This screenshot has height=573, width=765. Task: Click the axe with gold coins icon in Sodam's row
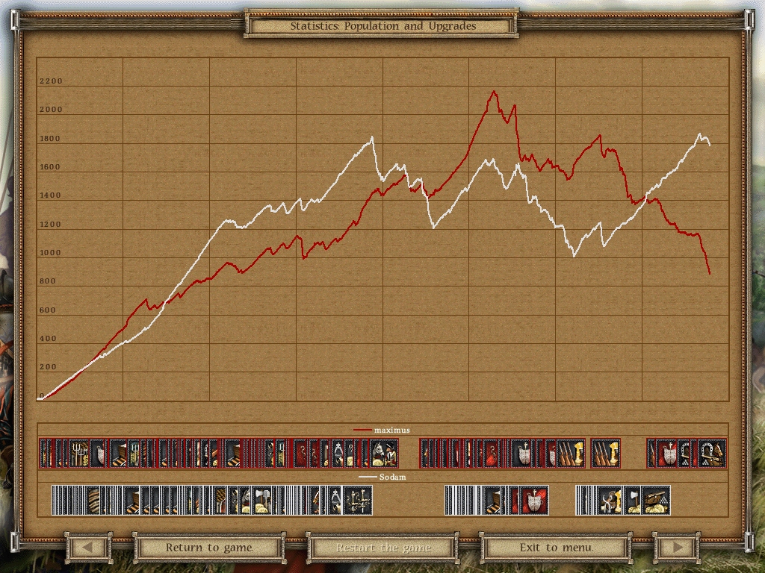632,501
